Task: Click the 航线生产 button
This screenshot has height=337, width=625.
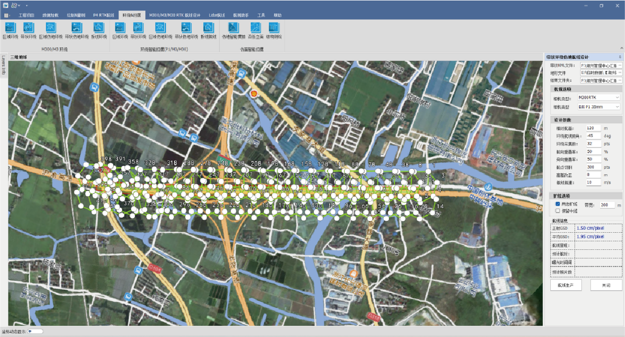Action: click(566, 285)
